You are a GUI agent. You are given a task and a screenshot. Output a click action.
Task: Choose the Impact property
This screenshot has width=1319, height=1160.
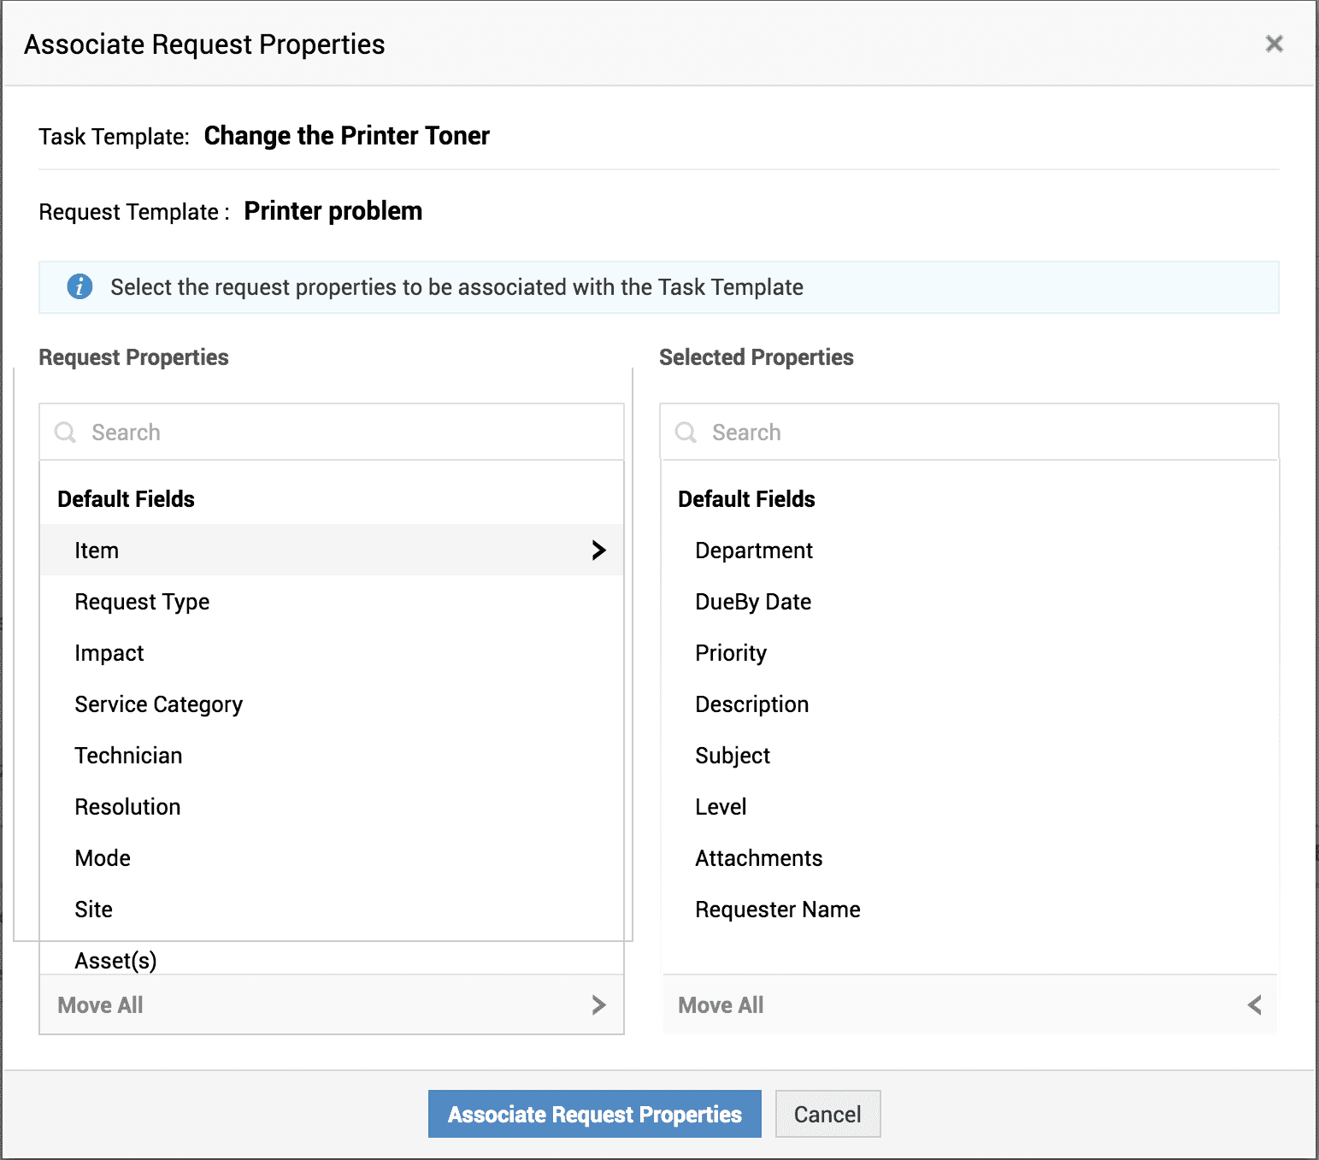109,653
